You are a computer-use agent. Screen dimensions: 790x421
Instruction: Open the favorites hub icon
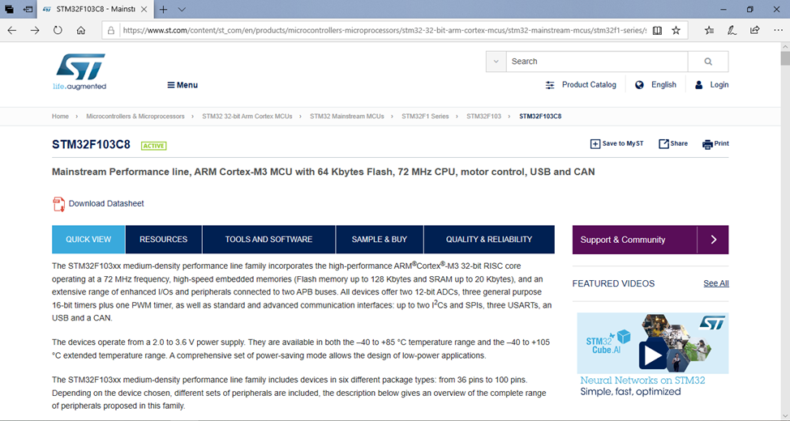point(710,30)
